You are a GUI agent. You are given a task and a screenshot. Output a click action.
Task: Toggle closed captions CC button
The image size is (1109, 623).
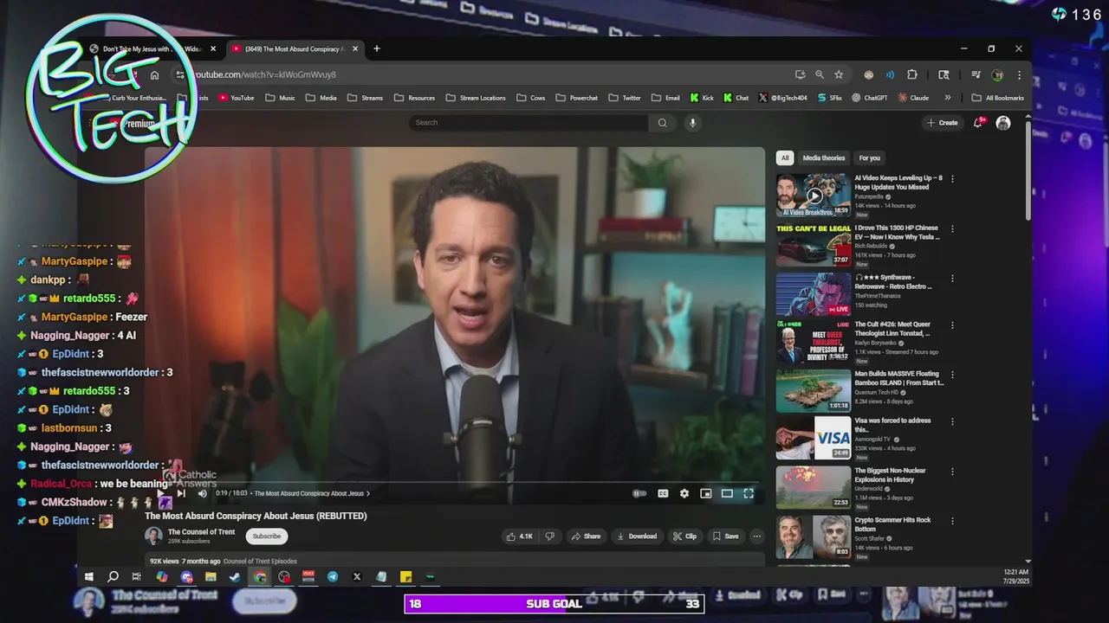pyautogui.click(x=663, y=493)
